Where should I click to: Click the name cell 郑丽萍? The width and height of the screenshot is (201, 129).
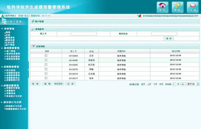coord(91,60)
